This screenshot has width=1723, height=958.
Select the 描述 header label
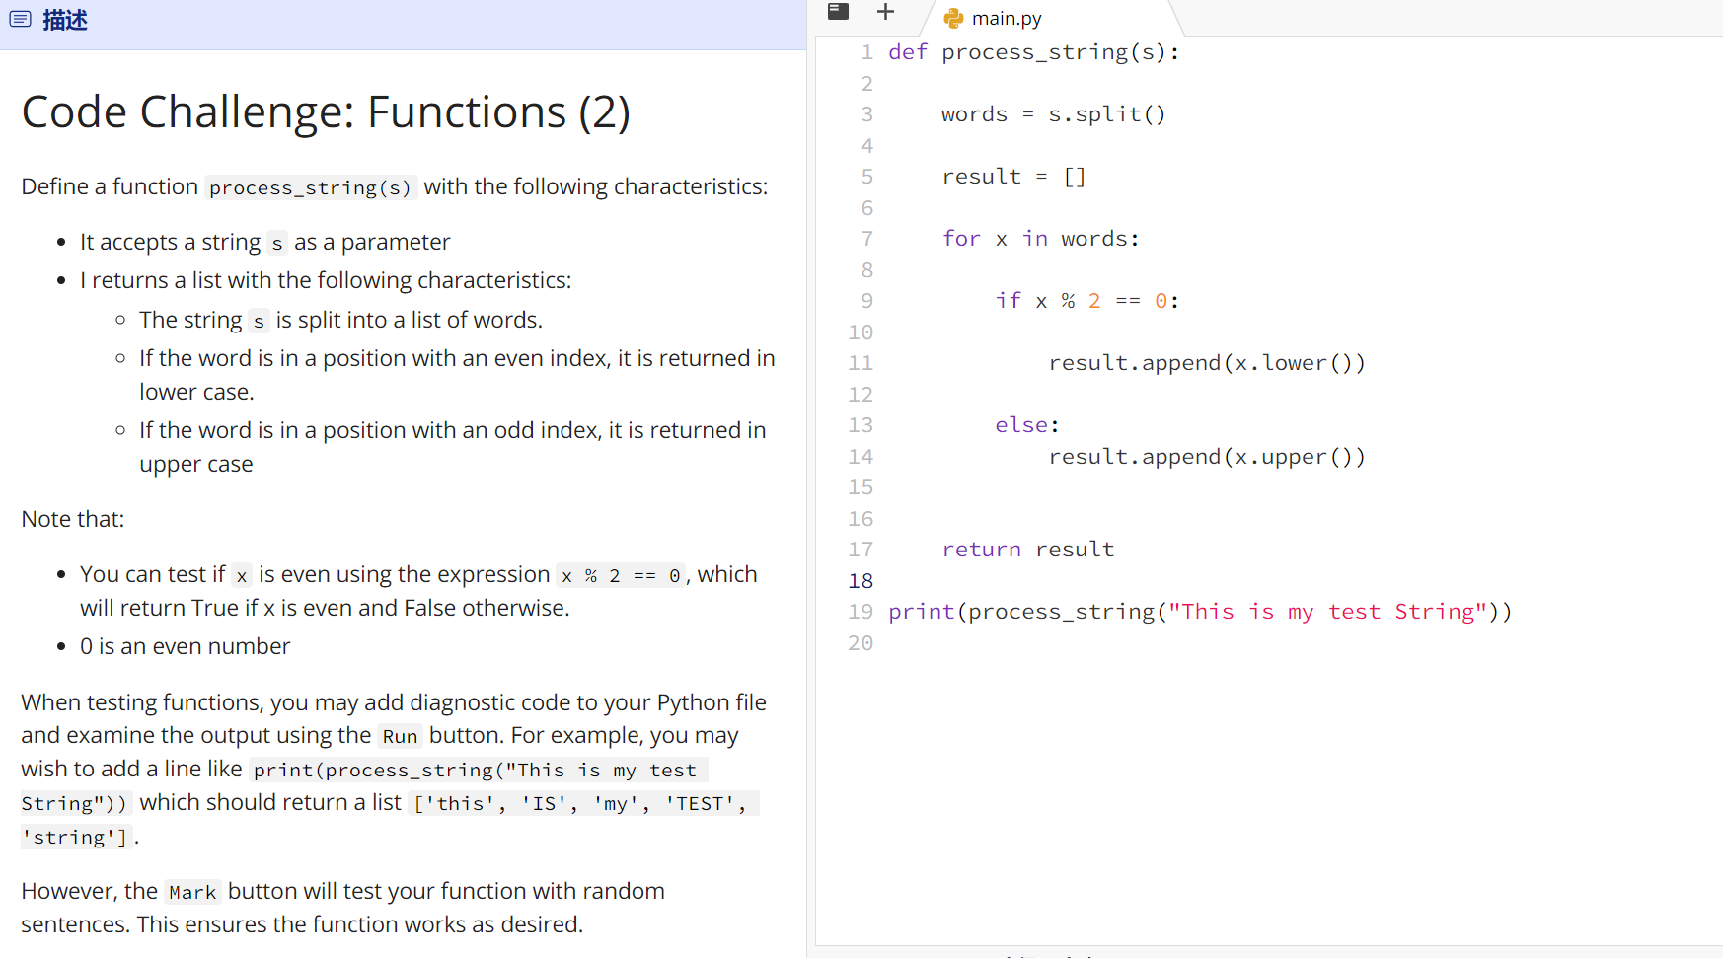(x=65, y=20)
